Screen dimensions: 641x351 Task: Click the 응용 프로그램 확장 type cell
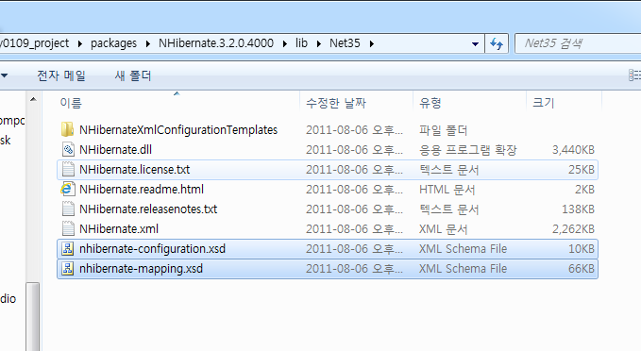tap(468, 150)
